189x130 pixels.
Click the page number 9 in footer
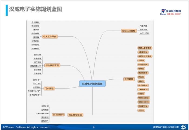click(94, 127)
